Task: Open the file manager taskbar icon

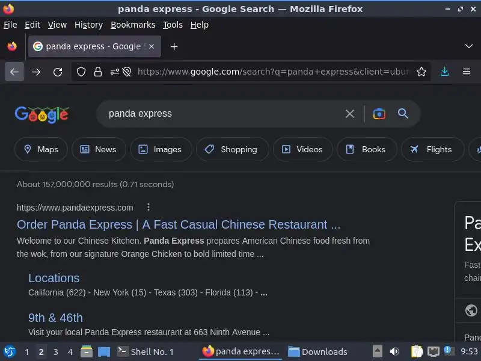Action: pyautogui.click(x=87, y=351)
